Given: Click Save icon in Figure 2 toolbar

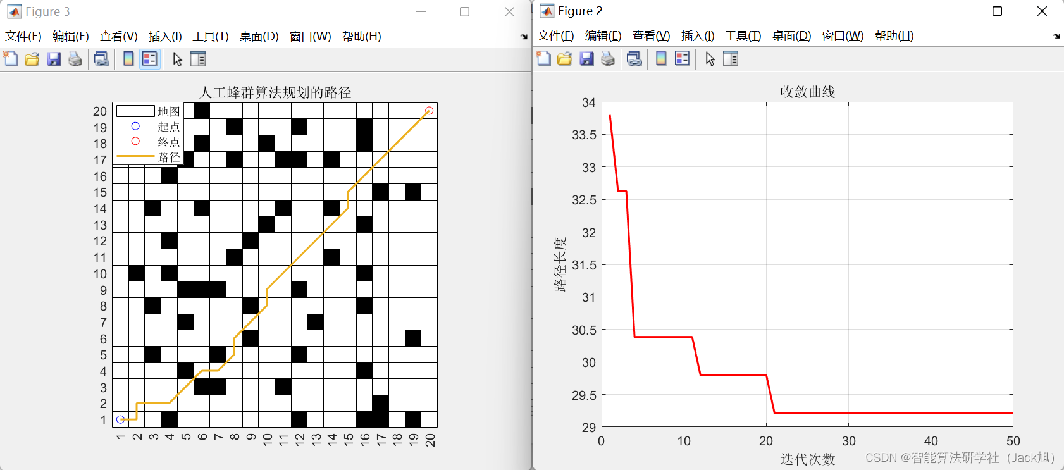Looking at the screenshot, I should [586, 58].
